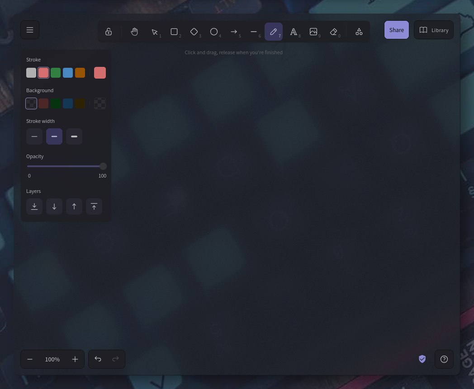Select the Line tool

pos(254,32)
